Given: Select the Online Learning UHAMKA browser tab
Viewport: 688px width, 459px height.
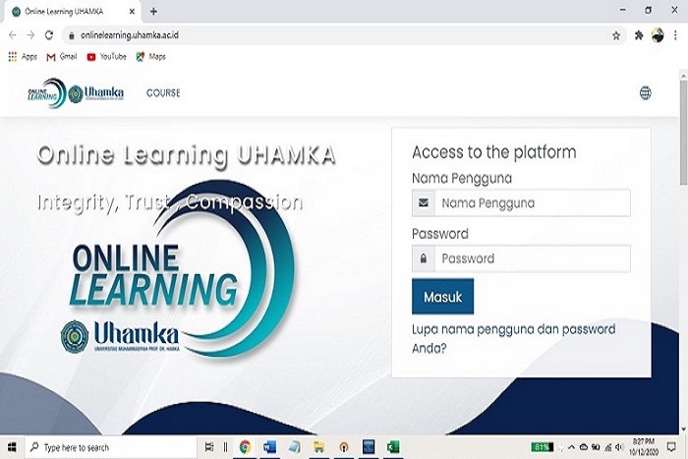Looking at the screenshot, I should coord(73,12).
